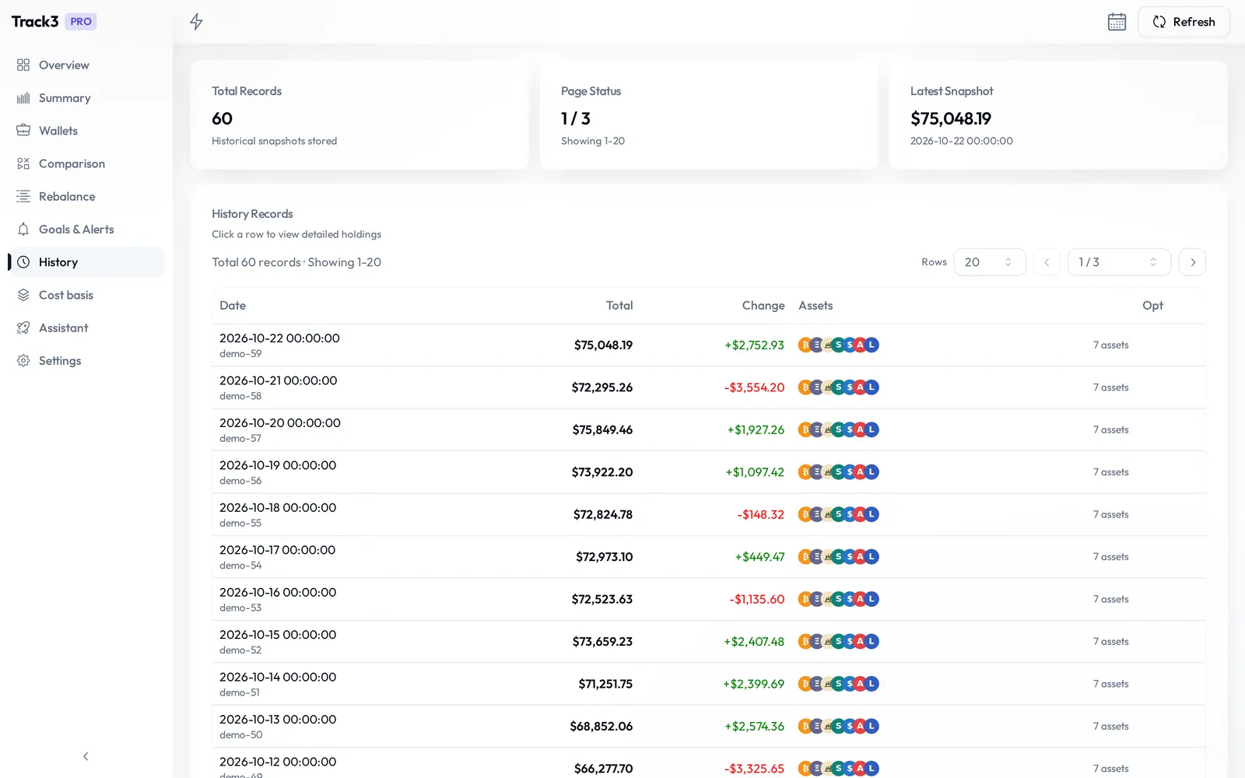The width and height of the screenshot is (1245, 778).
Task: Click the $75,849.46 total value
Action: pos(602,429)
